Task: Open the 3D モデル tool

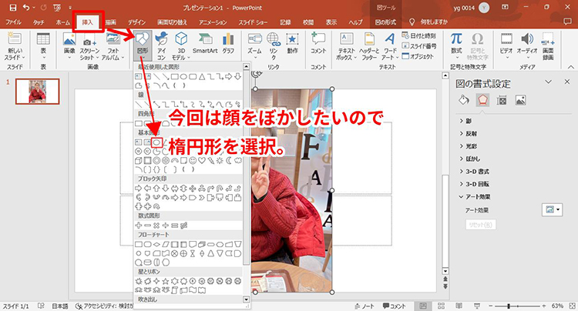Action: pyautogui.click(x=179, y=45)
